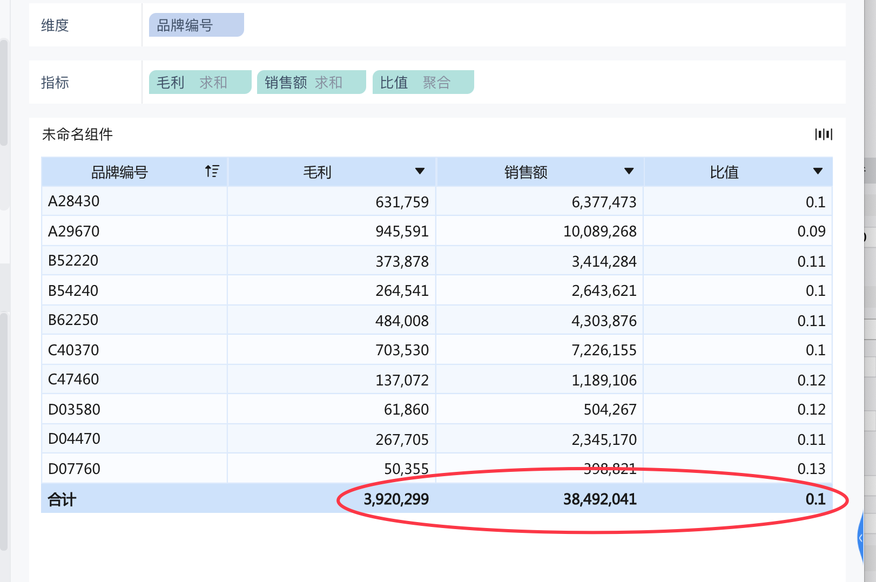Click 销售额 value 4,303,876

click(x=604, y=321)
